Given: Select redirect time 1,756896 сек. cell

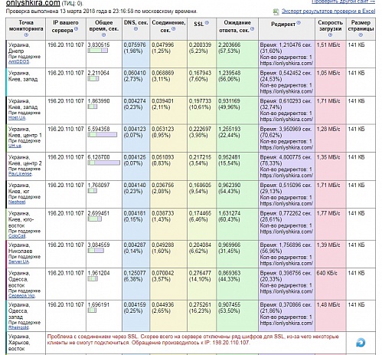Looking at the screenshot, I should [286, 254].
